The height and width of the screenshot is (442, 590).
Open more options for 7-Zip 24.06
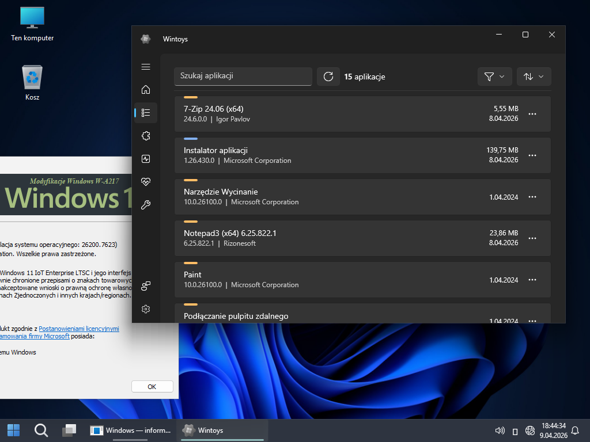click(532, 114)
